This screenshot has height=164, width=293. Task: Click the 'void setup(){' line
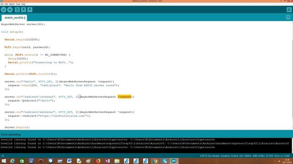click(12, 32)
